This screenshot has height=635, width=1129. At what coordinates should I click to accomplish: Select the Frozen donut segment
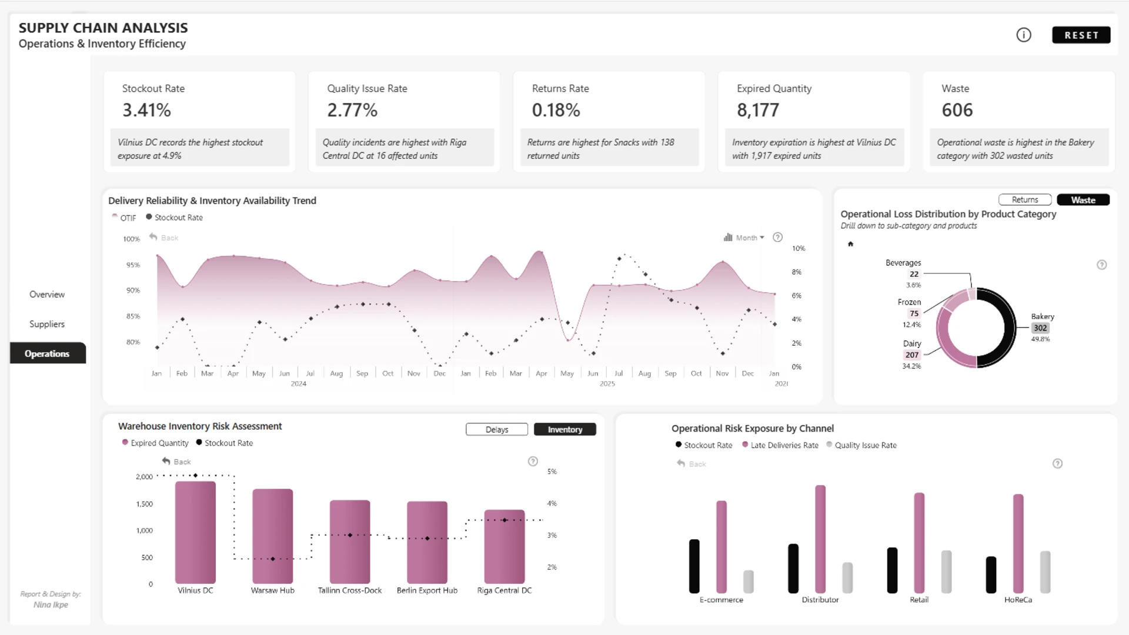coord(957,300)
